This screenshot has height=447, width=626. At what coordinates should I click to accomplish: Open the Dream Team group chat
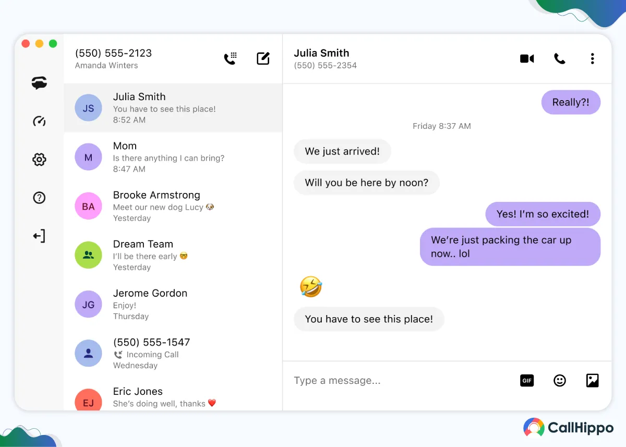click(173, 255)
